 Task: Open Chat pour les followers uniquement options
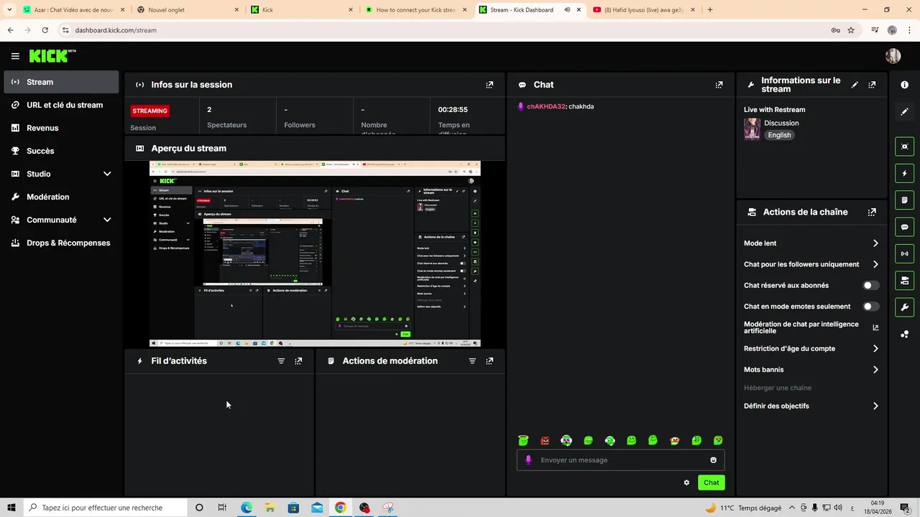coord(811,264)
